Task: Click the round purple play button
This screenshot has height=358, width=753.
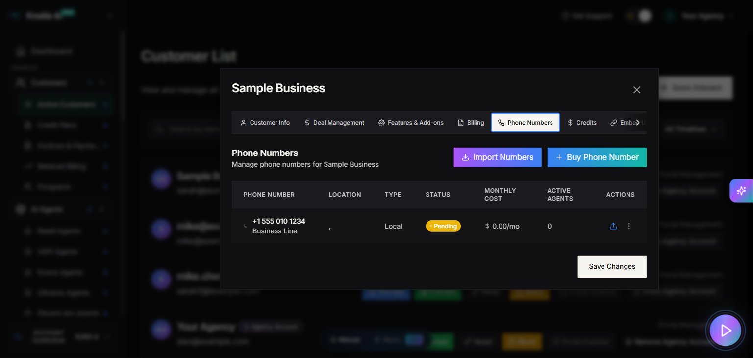Action: (726, 331)
